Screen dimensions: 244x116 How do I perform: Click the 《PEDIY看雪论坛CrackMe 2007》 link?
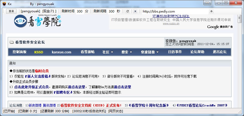[x=202, y=105]
